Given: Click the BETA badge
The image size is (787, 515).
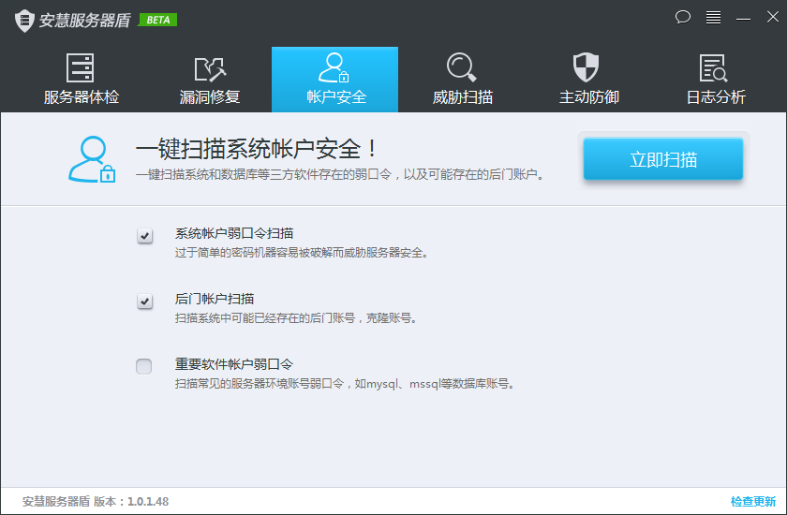Looking at the screenshot, I should click(x=157, y=20).
